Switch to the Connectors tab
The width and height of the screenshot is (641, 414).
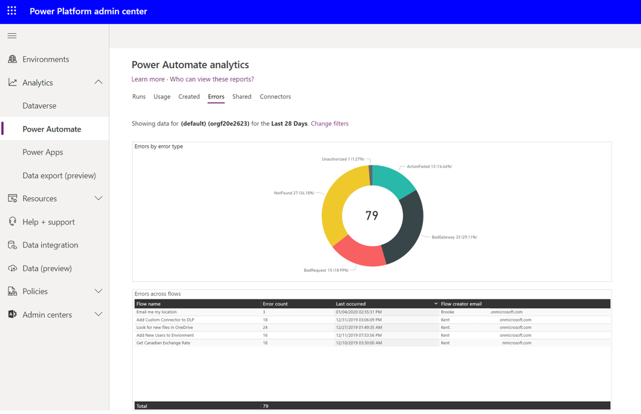tap(275, 97)
